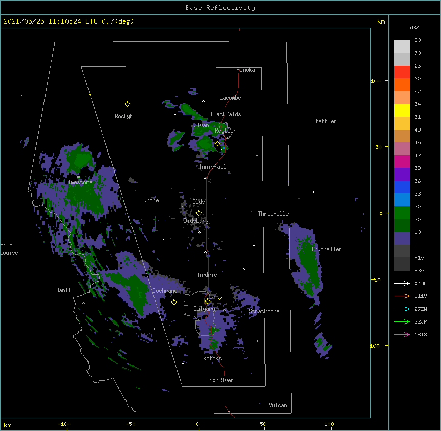
Task: Click the RockyMH label
Action: pos(125,116)
